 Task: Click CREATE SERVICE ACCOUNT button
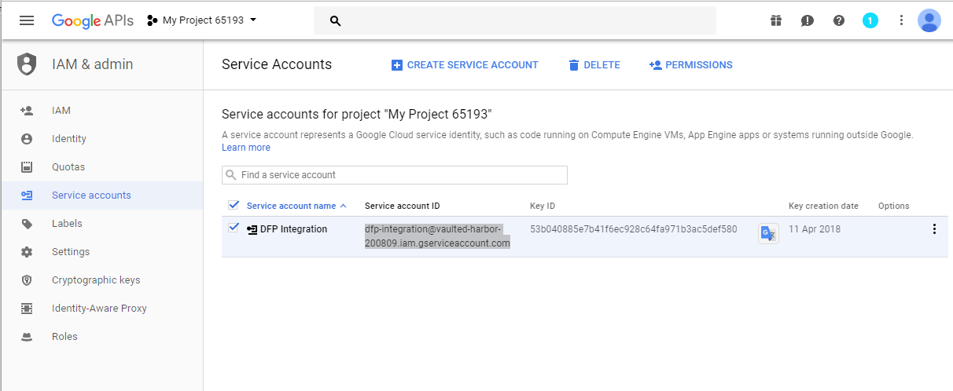point(465,65)
